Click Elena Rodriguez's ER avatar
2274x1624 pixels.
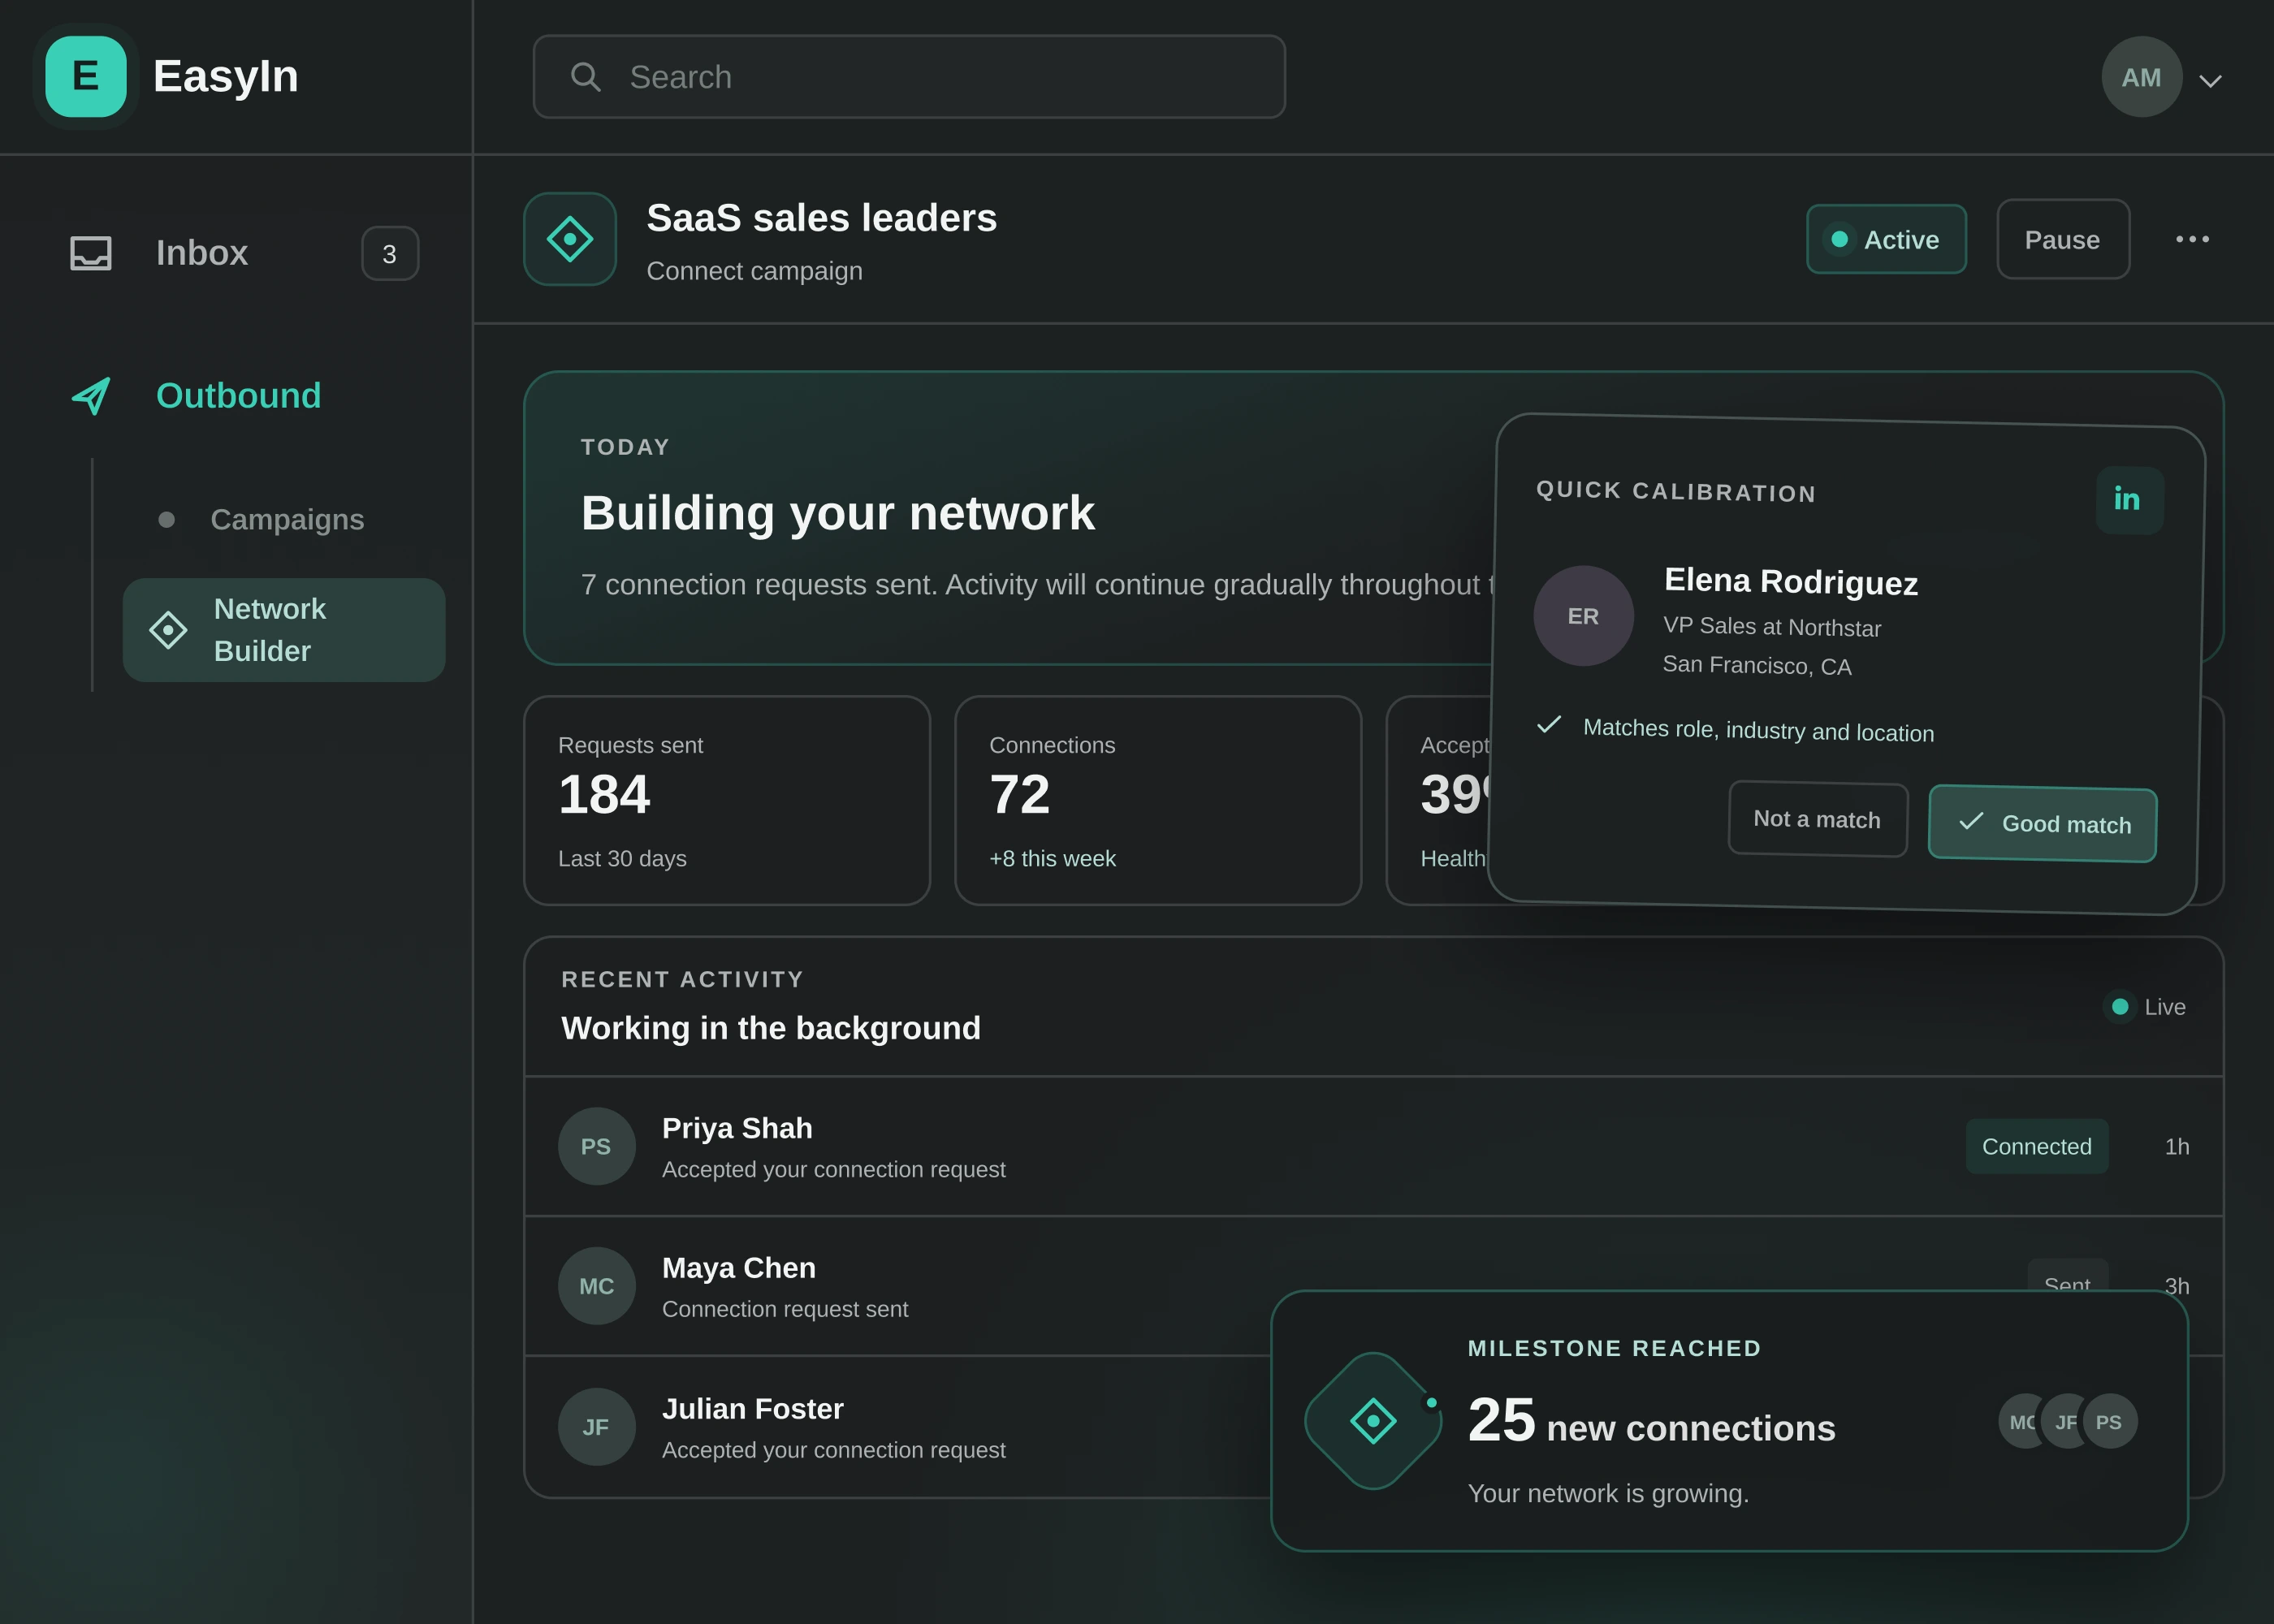tap(1583, 616)
